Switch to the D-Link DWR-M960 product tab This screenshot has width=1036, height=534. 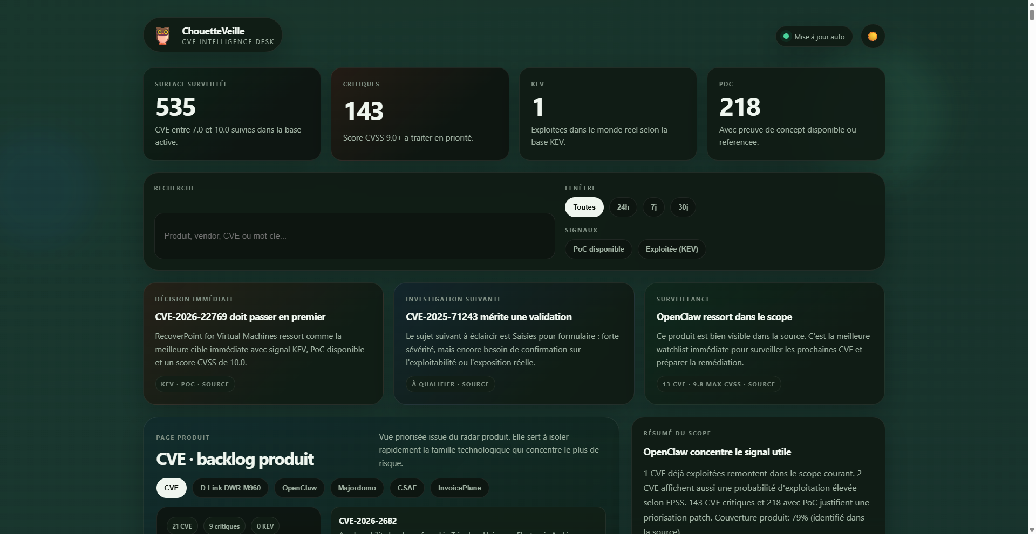230,488
